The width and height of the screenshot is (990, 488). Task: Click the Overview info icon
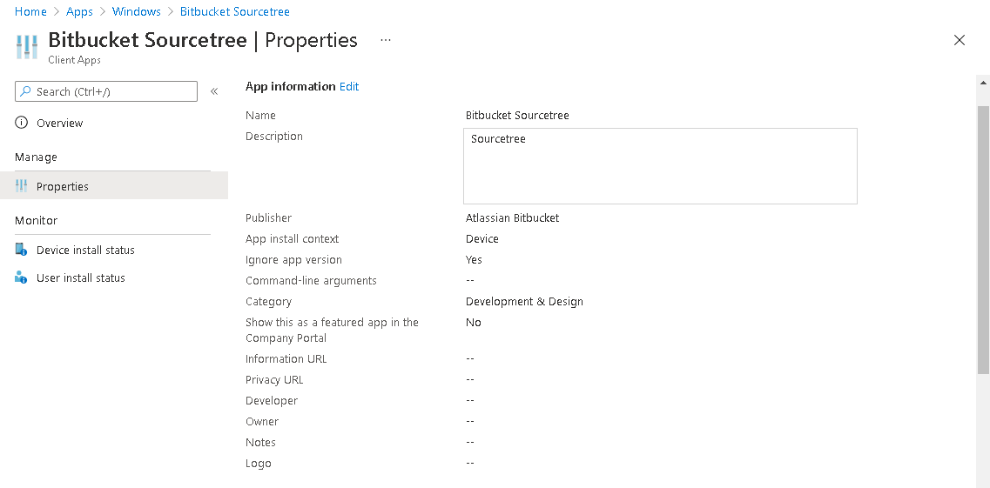[22, 123]
